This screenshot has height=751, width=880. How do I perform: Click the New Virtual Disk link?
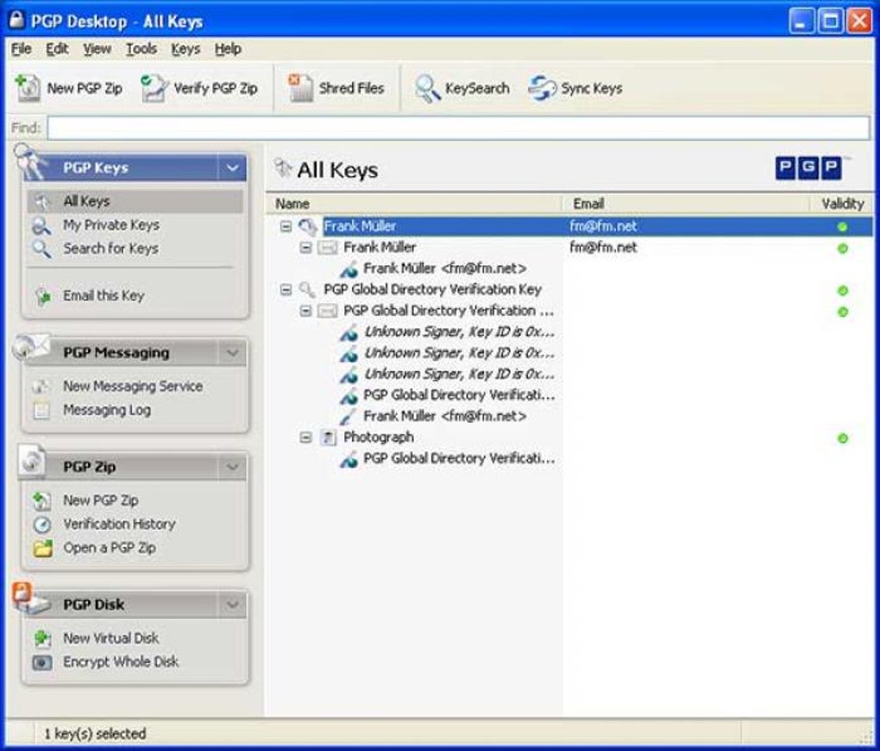110,639
